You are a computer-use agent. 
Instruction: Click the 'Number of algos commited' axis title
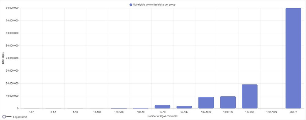pos(162,116)
